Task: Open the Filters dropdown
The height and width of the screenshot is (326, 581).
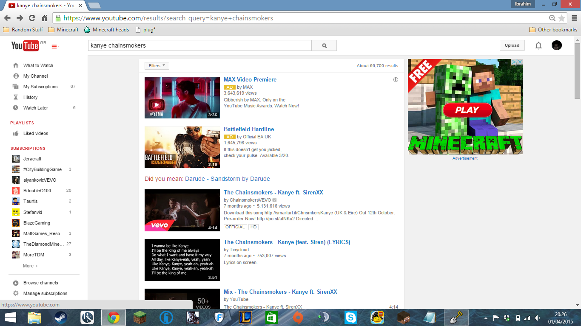Action: pos(157,66)
